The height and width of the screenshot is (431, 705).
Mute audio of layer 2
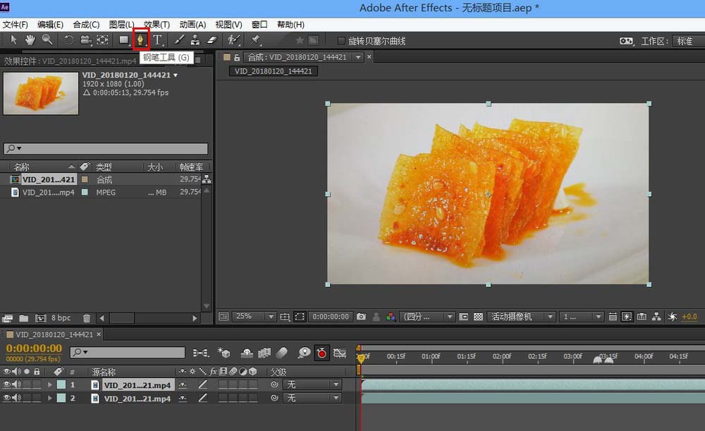click(16, 399)
